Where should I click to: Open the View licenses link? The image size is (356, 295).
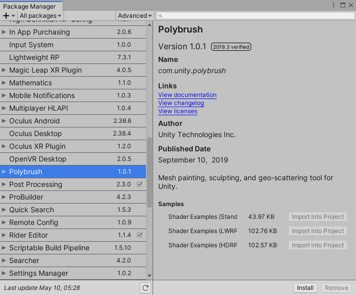point(178,111)
